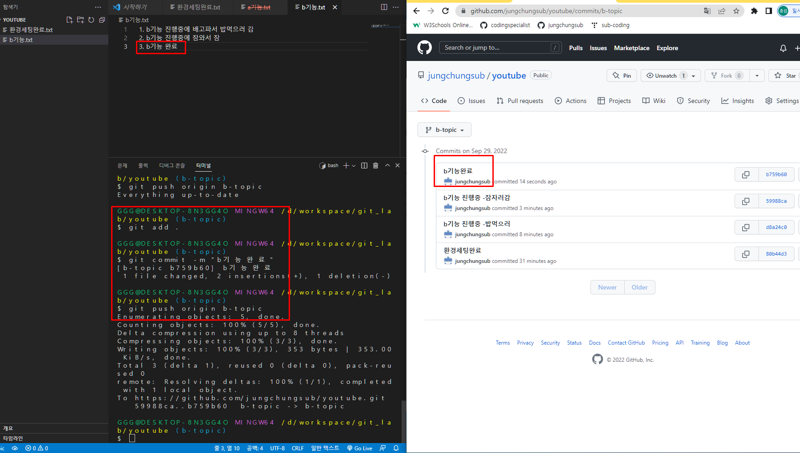Screen dimensions: 800x453
Task: Open the launch profile dropdown beside plus
Action: click(354, 166)
